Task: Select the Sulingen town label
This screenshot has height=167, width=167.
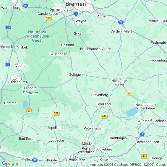Action: pyautogui.click(x=76, y=74)
